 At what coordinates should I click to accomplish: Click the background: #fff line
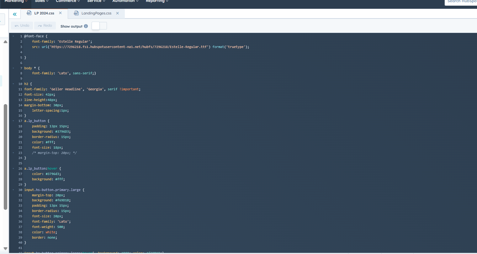pos(48,179)
